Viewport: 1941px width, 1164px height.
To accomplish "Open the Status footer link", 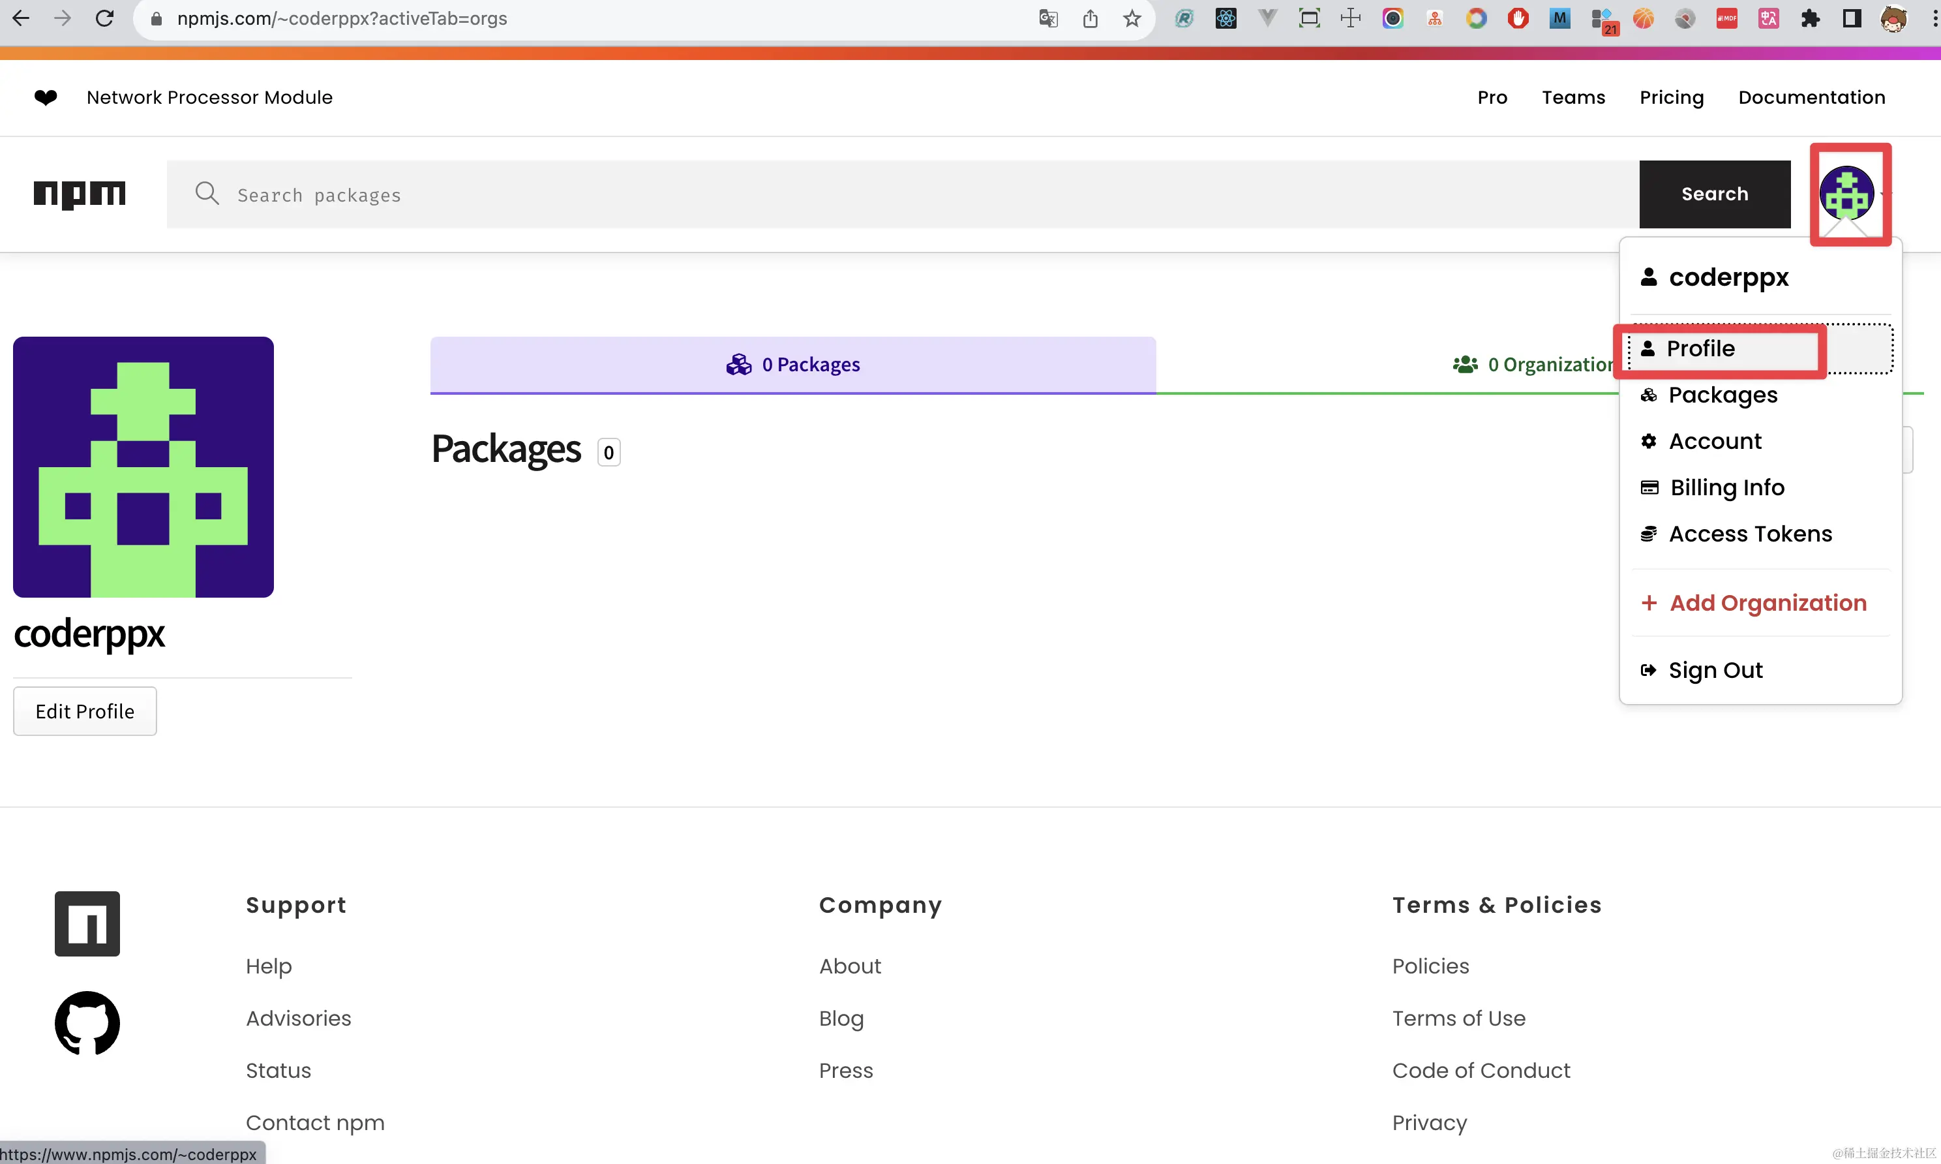I will [x=278, y=1071].
